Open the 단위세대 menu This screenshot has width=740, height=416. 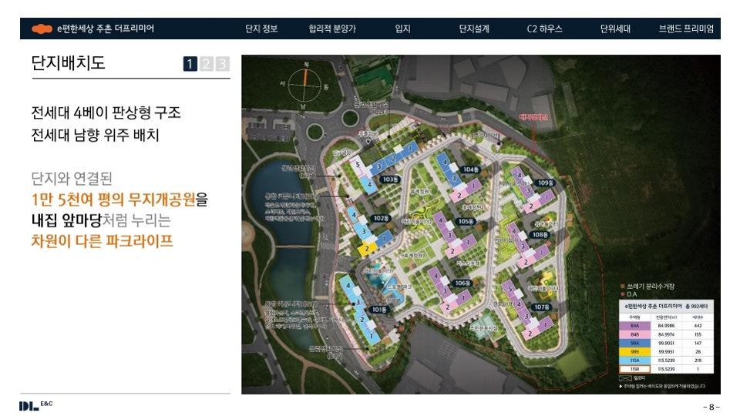(615, 29)
